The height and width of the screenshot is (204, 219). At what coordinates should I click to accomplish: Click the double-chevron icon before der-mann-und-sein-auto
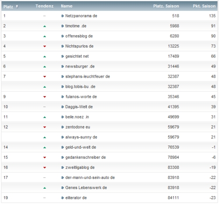tap(63, 178)
